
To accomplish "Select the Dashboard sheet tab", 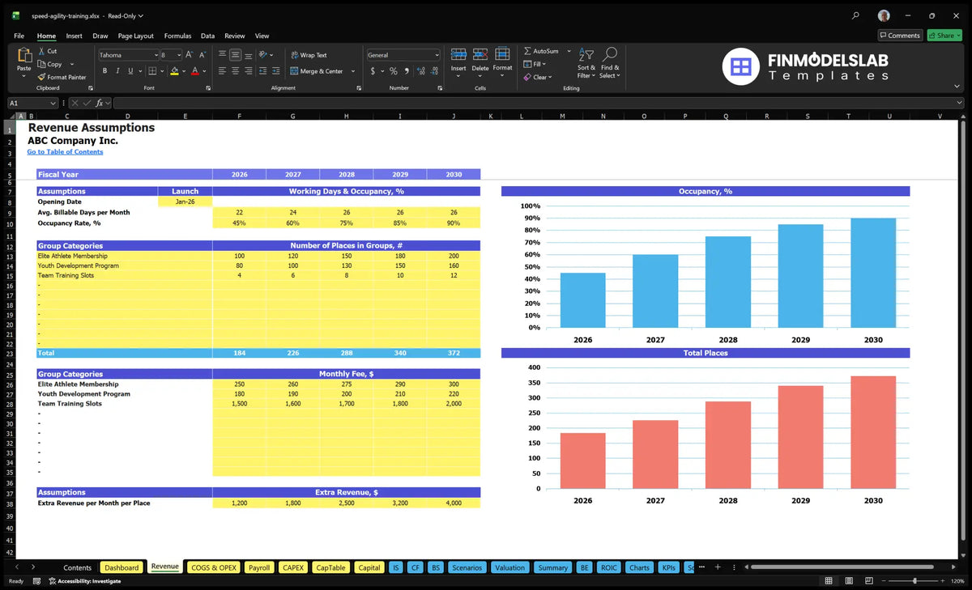I will pos(122,567).
